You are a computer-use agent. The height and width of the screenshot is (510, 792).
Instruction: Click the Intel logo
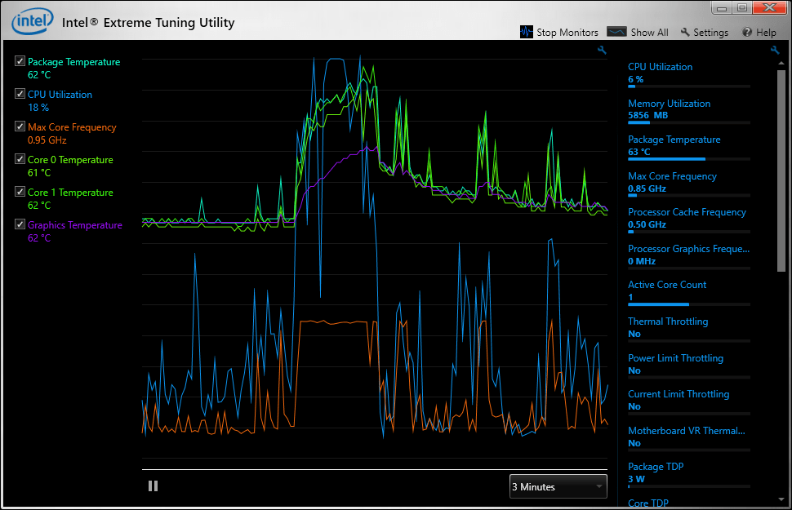point(33,22)
